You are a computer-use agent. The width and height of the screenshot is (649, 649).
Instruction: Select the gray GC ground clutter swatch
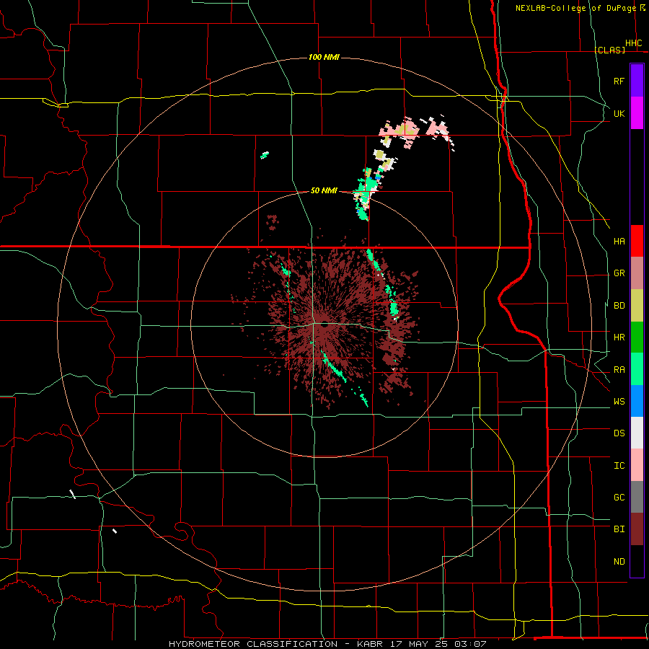637,497
